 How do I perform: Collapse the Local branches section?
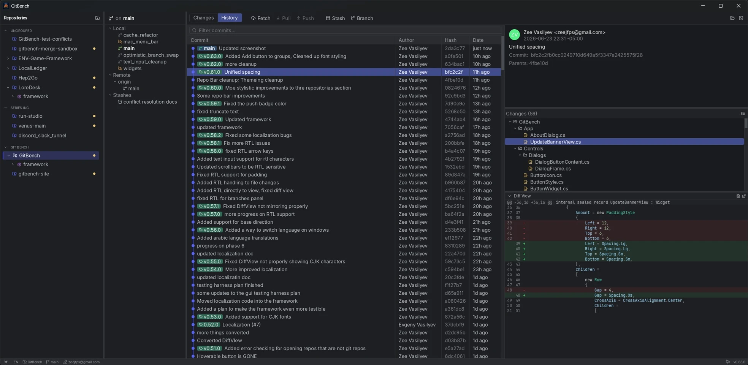click(x=110, y=28)
